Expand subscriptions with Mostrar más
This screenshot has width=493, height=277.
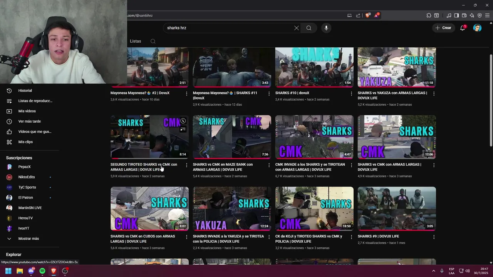pyautogui.click(x=29, y=239)
